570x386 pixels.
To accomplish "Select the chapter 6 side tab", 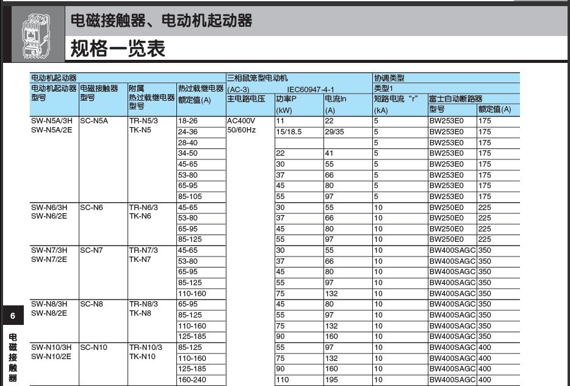I will 12,316.
